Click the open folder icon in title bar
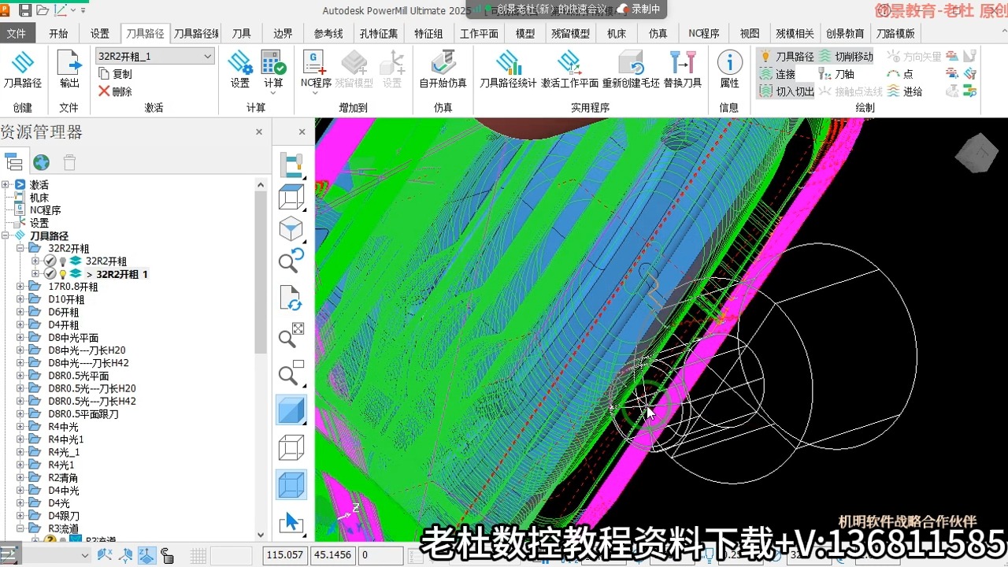 point(43,10)
